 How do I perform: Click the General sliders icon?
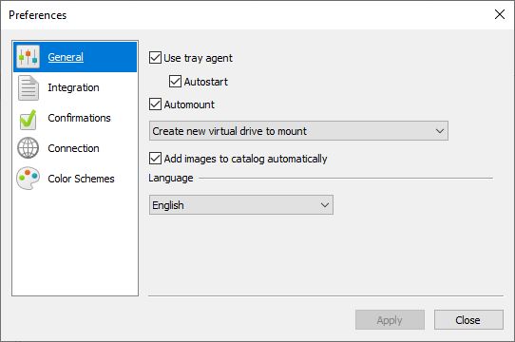click(29, 57)
